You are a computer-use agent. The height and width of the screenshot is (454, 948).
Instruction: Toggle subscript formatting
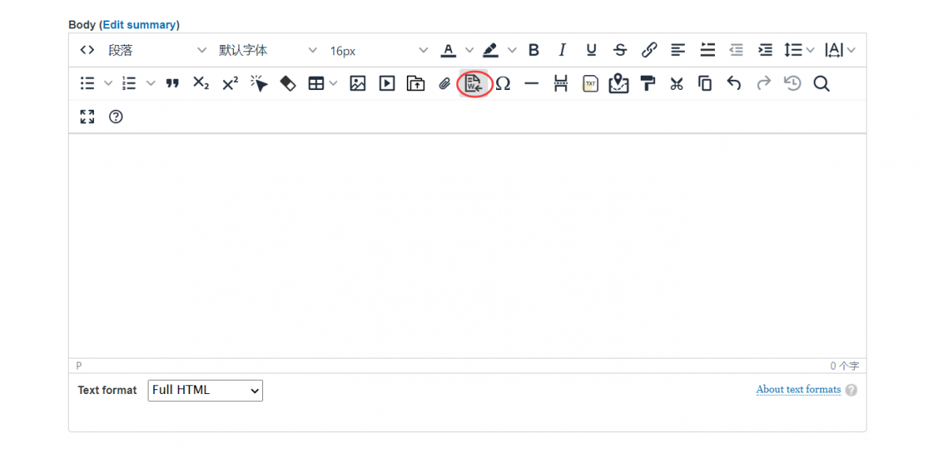[x=201, y=84]
